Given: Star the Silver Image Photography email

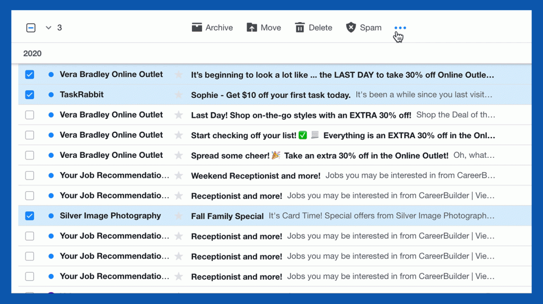Looking at the screenshot, I should 179,216.
